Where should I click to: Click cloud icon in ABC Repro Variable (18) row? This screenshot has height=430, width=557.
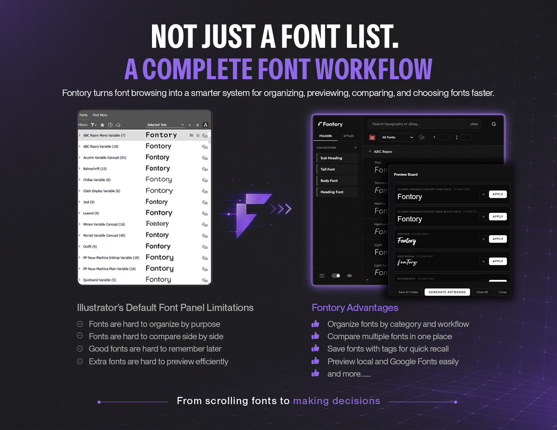pos(205,147)
